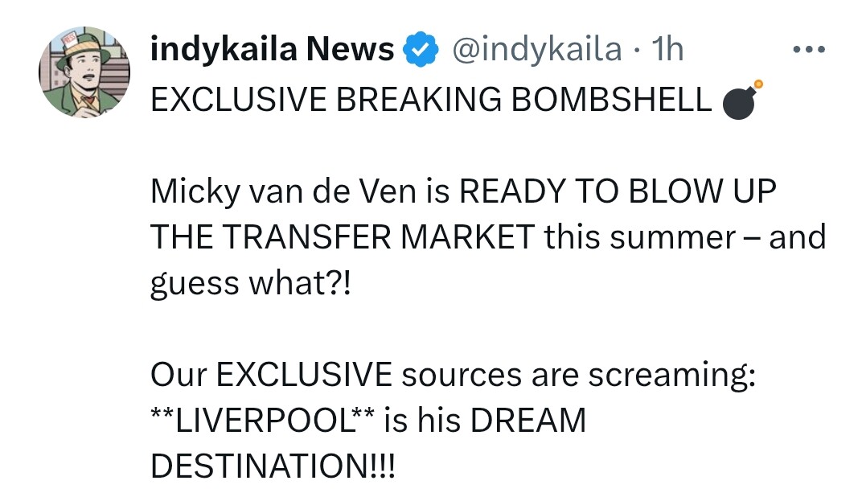Click the indykaila News display name

(272, 50)
